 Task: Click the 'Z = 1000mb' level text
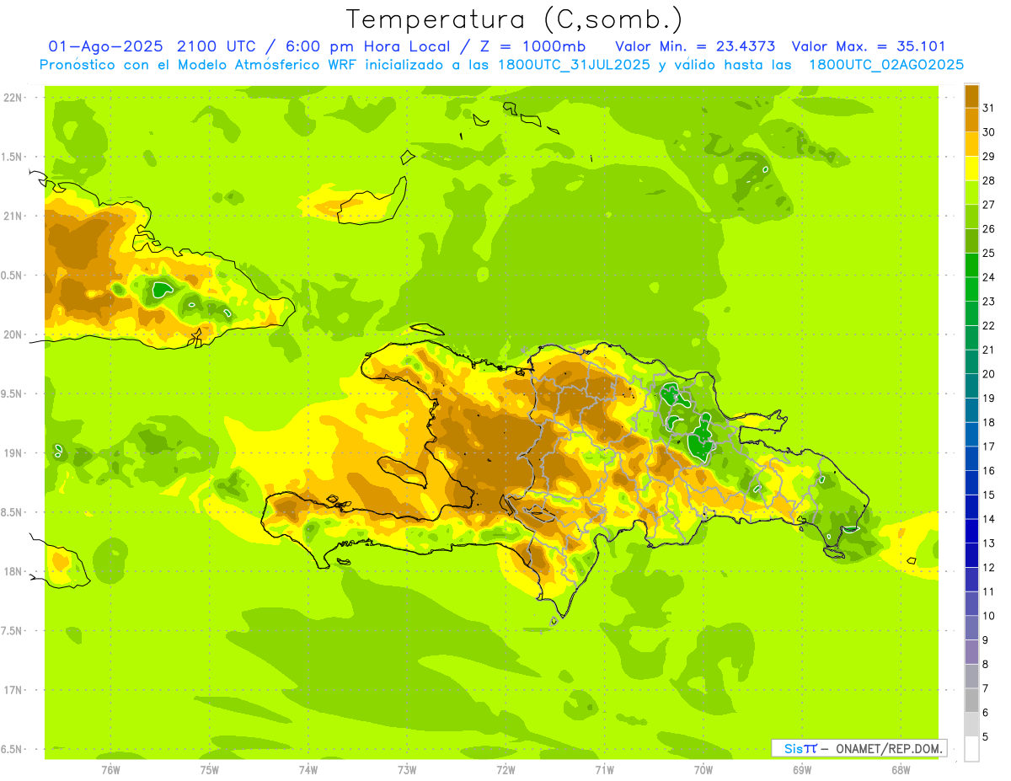[532, 46]
